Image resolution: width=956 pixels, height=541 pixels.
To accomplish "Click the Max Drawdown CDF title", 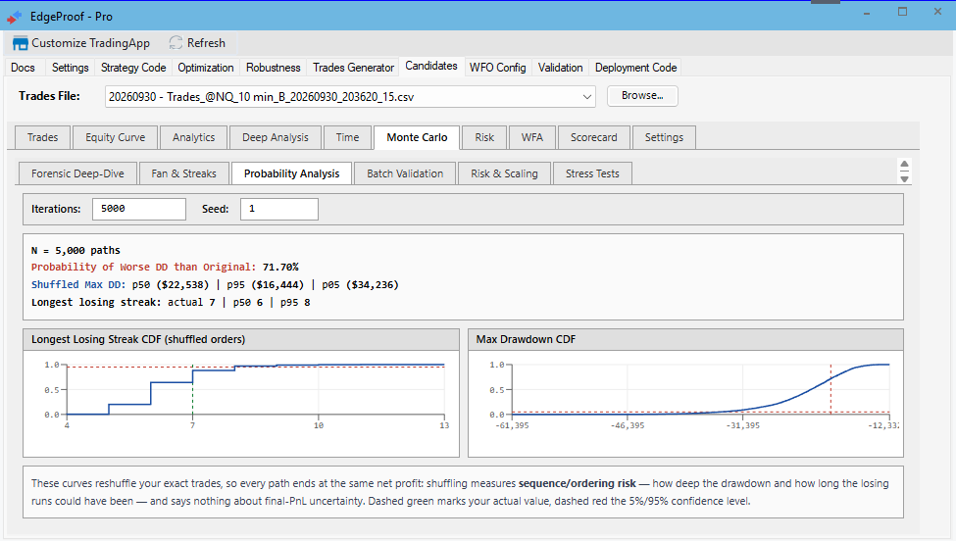I will [526, 339].
